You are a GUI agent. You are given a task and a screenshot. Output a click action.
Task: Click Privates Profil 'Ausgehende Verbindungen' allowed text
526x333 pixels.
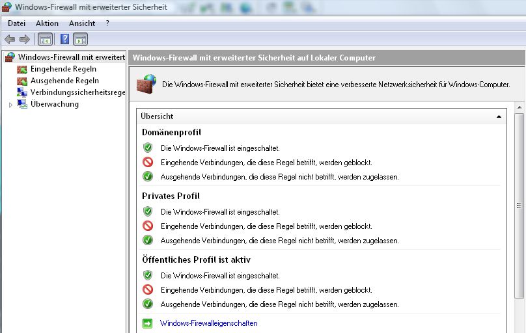coord(280,241)
